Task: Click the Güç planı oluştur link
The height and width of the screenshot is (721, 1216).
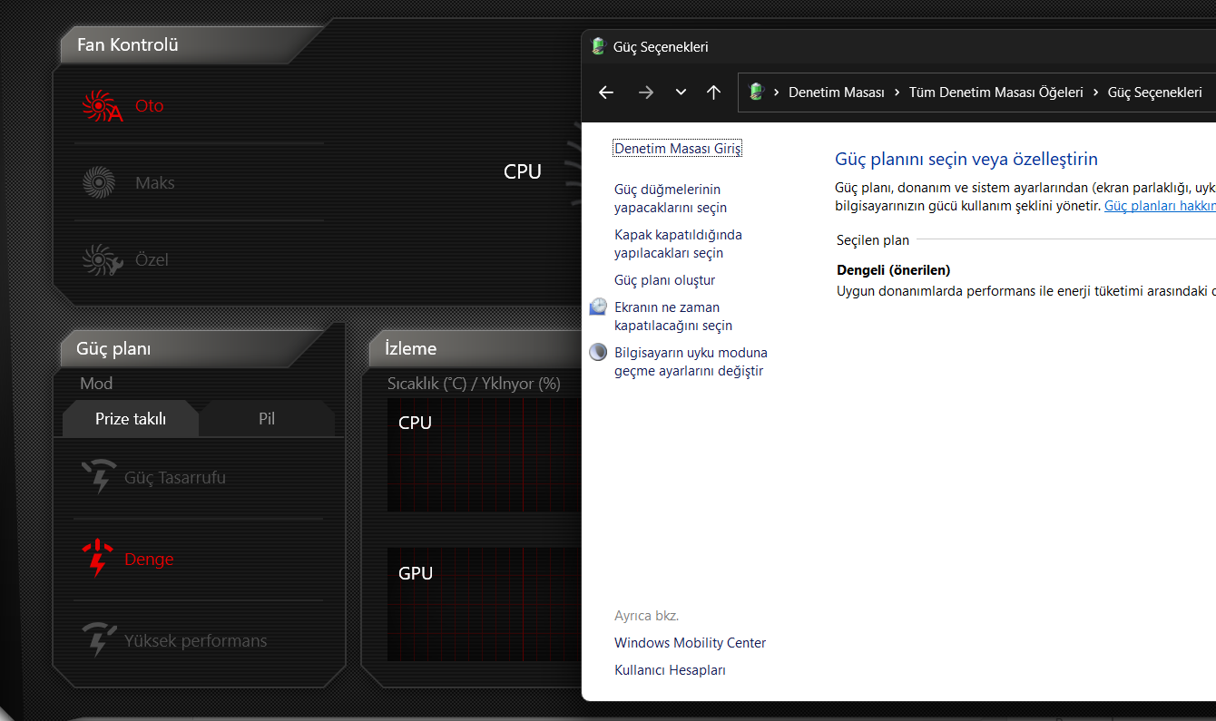Action: tap(664, 280)
